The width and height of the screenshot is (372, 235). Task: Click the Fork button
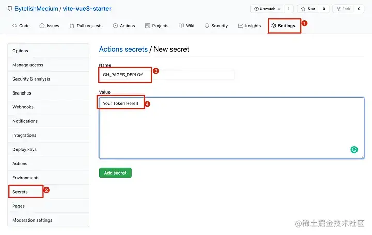click(x=343, y=9)
